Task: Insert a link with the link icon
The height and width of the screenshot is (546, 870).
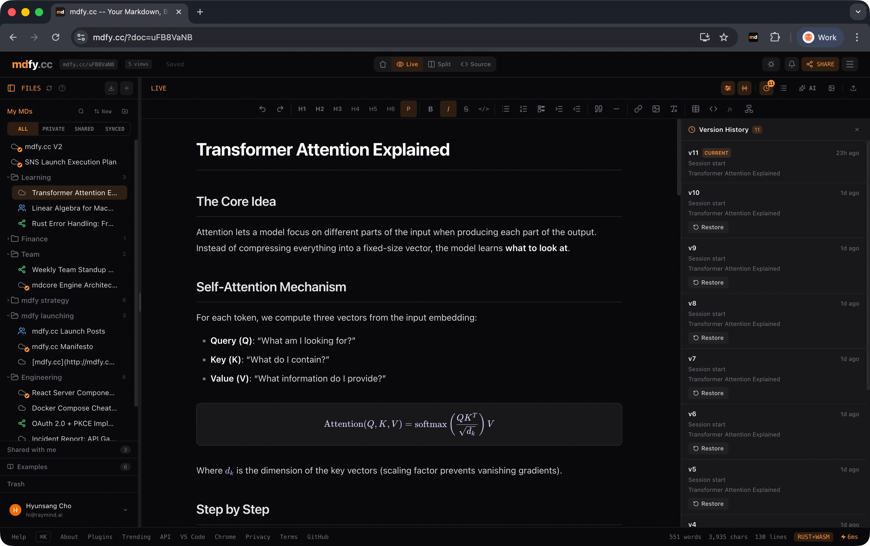Action: click(x=638, y=109)
